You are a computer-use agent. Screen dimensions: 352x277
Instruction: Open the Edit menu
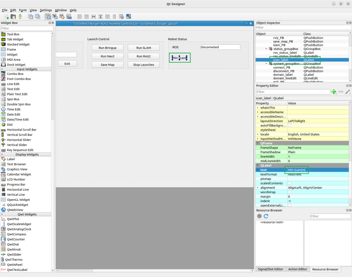(13, 10)
